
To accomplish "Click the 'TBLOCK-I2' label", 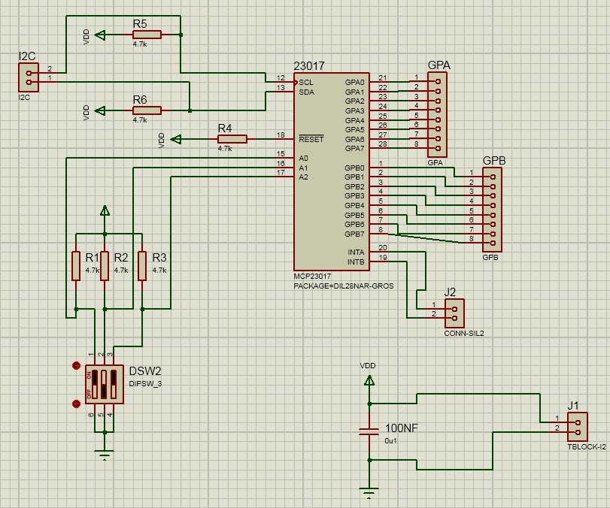I will click(587, 447).
